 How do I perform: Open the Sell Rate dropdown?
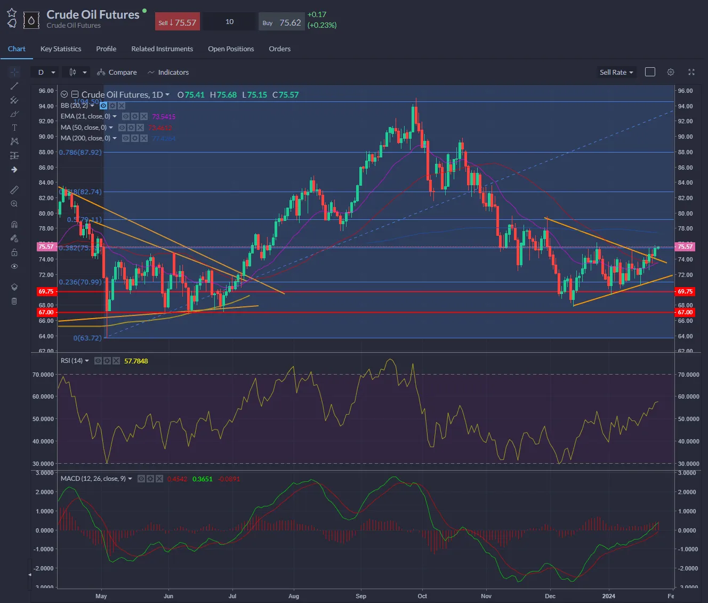pyautogui.click(x=616, y=72)
